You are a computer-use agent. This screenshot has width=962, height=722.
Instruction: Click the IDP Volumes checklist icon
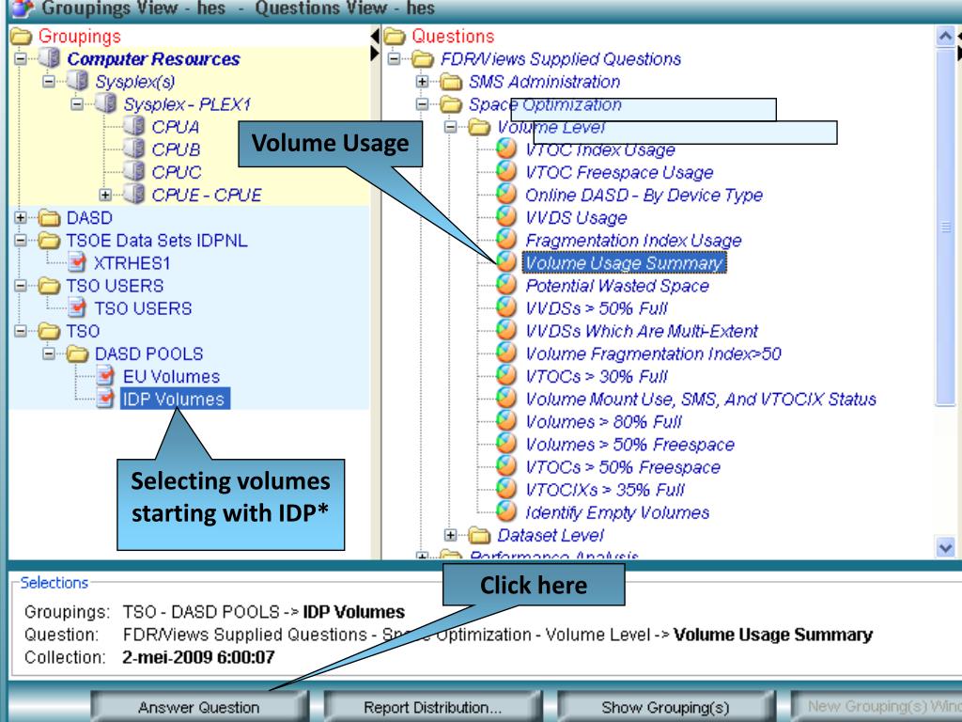click(x=105, y=399)
